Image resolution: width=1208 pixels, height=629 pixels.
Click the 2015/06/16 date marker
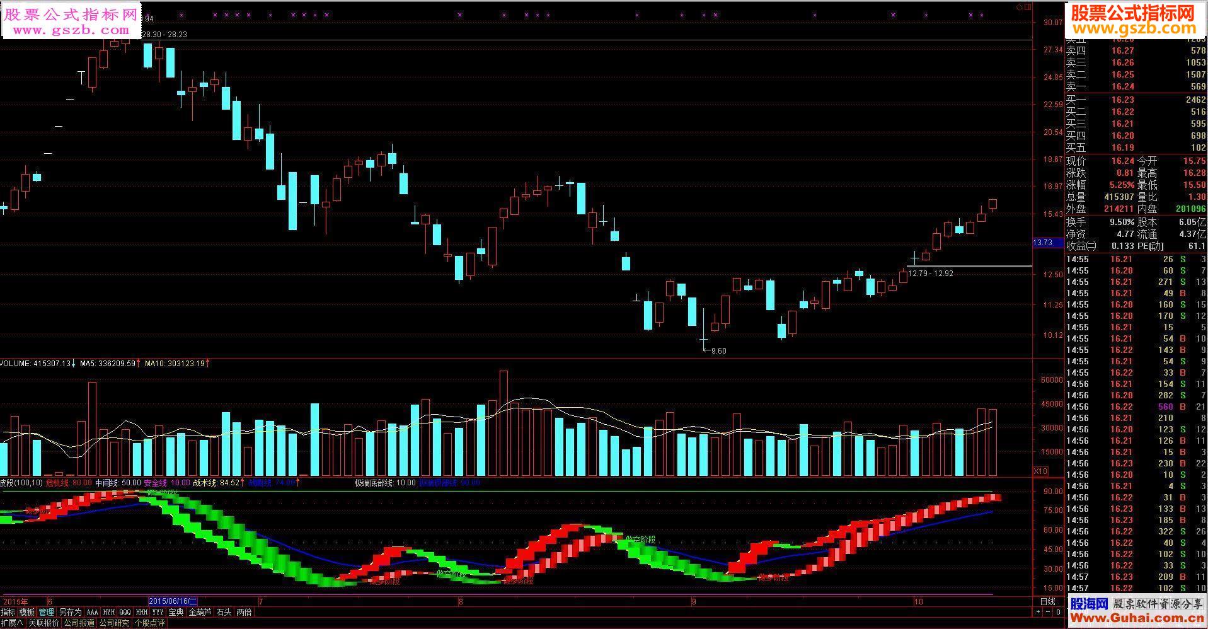[173, 601]
